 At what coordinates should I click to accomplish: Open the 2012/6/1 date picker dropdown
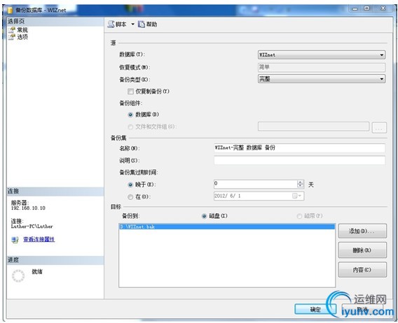(296, 196)
